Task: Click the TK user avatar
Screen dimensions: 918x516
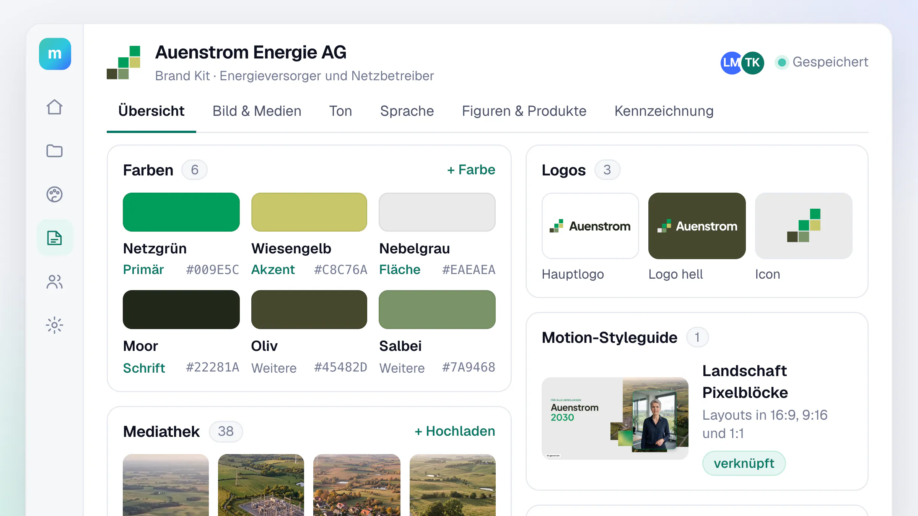Action: coord(752,63)
